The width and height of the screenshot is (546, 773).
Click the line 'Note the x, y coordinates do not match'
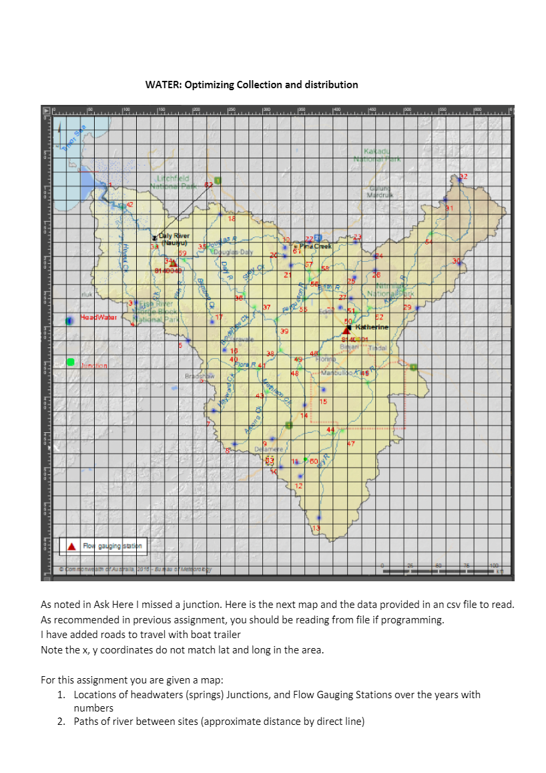coord(182,650)
